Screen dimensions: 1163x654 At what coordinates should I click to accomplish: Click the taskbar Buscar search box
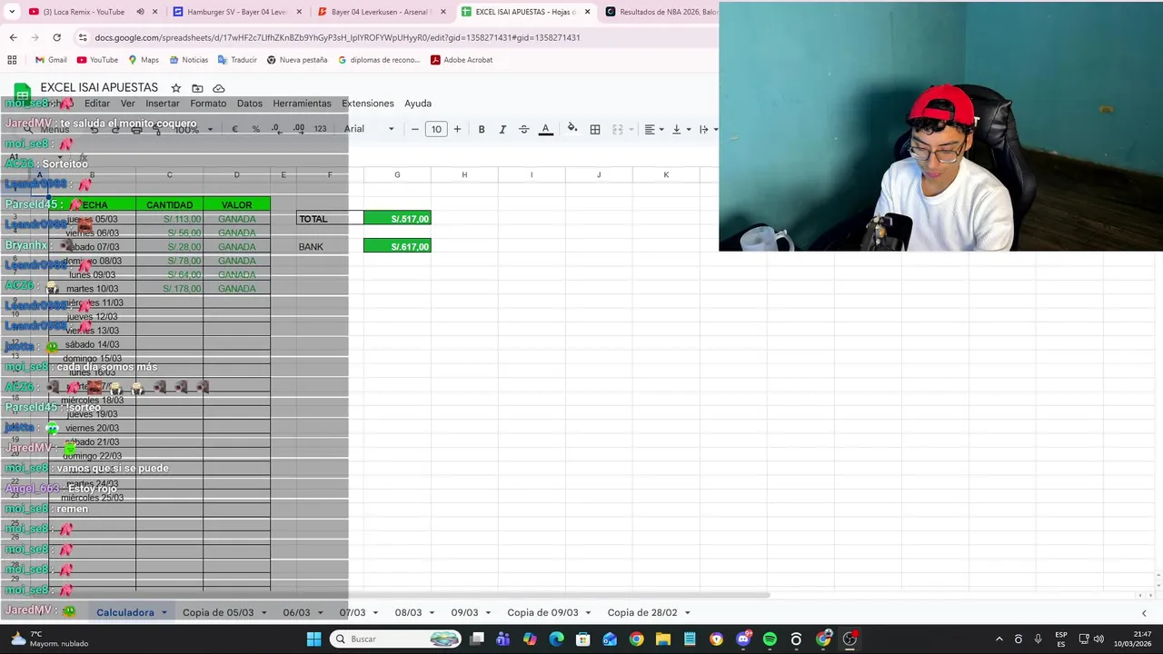[x=395, y=639]
